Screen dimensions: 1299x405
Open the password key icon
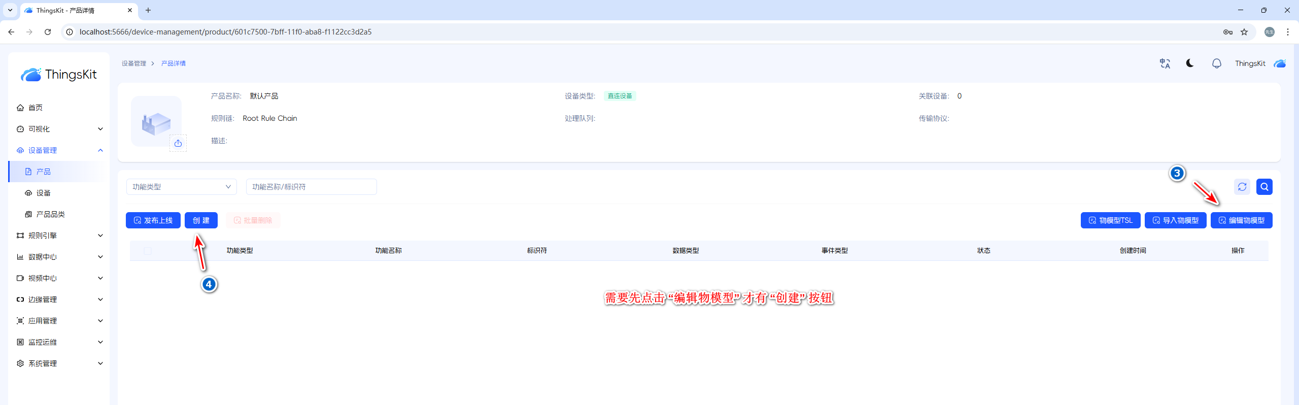tap(1227, 32)
